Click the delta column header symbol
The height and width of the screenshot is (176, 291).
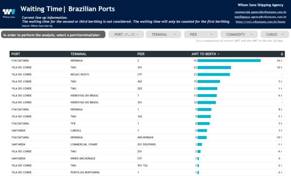(x=282, y=54)
